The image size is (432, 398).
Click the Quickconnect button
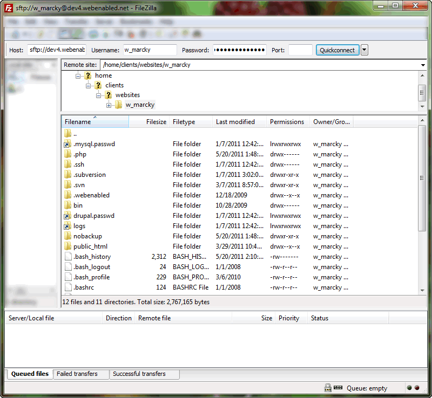click(337, 50)
